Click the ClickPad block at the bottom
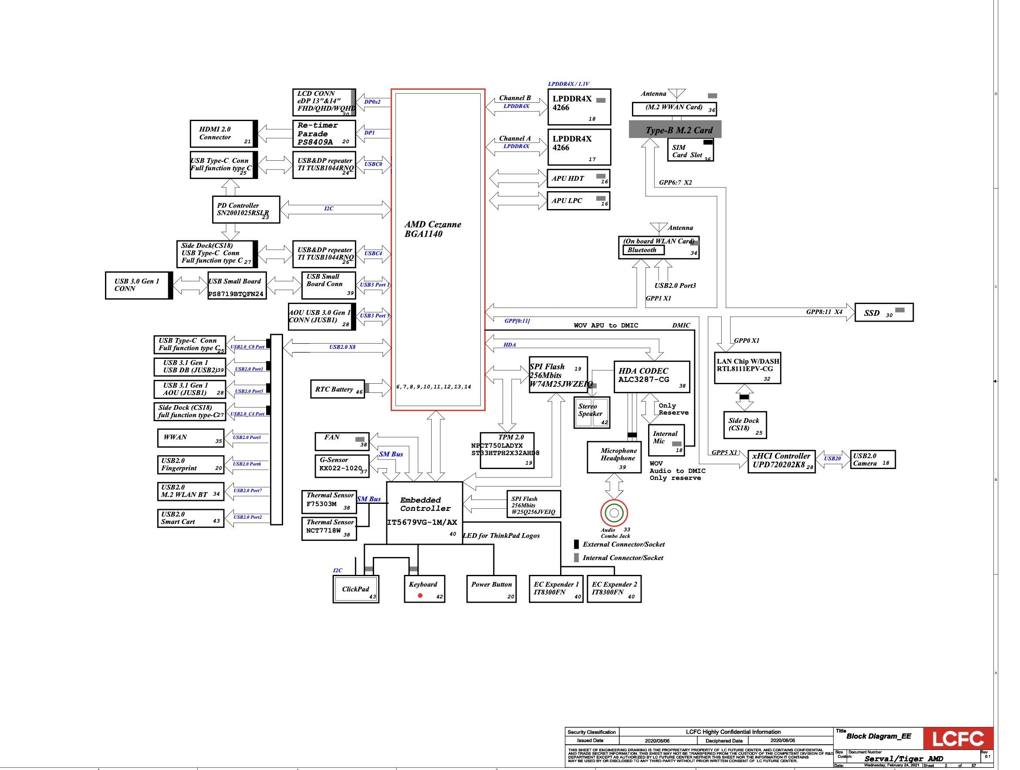The width and height of the screenshot is (1020, 770). (355, 589)
